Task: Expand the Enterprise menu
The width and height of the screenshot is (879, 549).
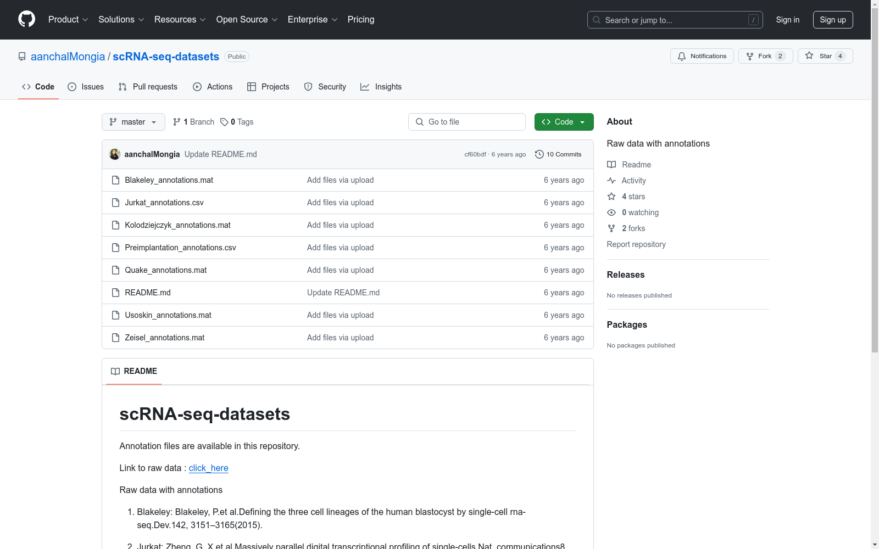Action: [x=313, y=19]
